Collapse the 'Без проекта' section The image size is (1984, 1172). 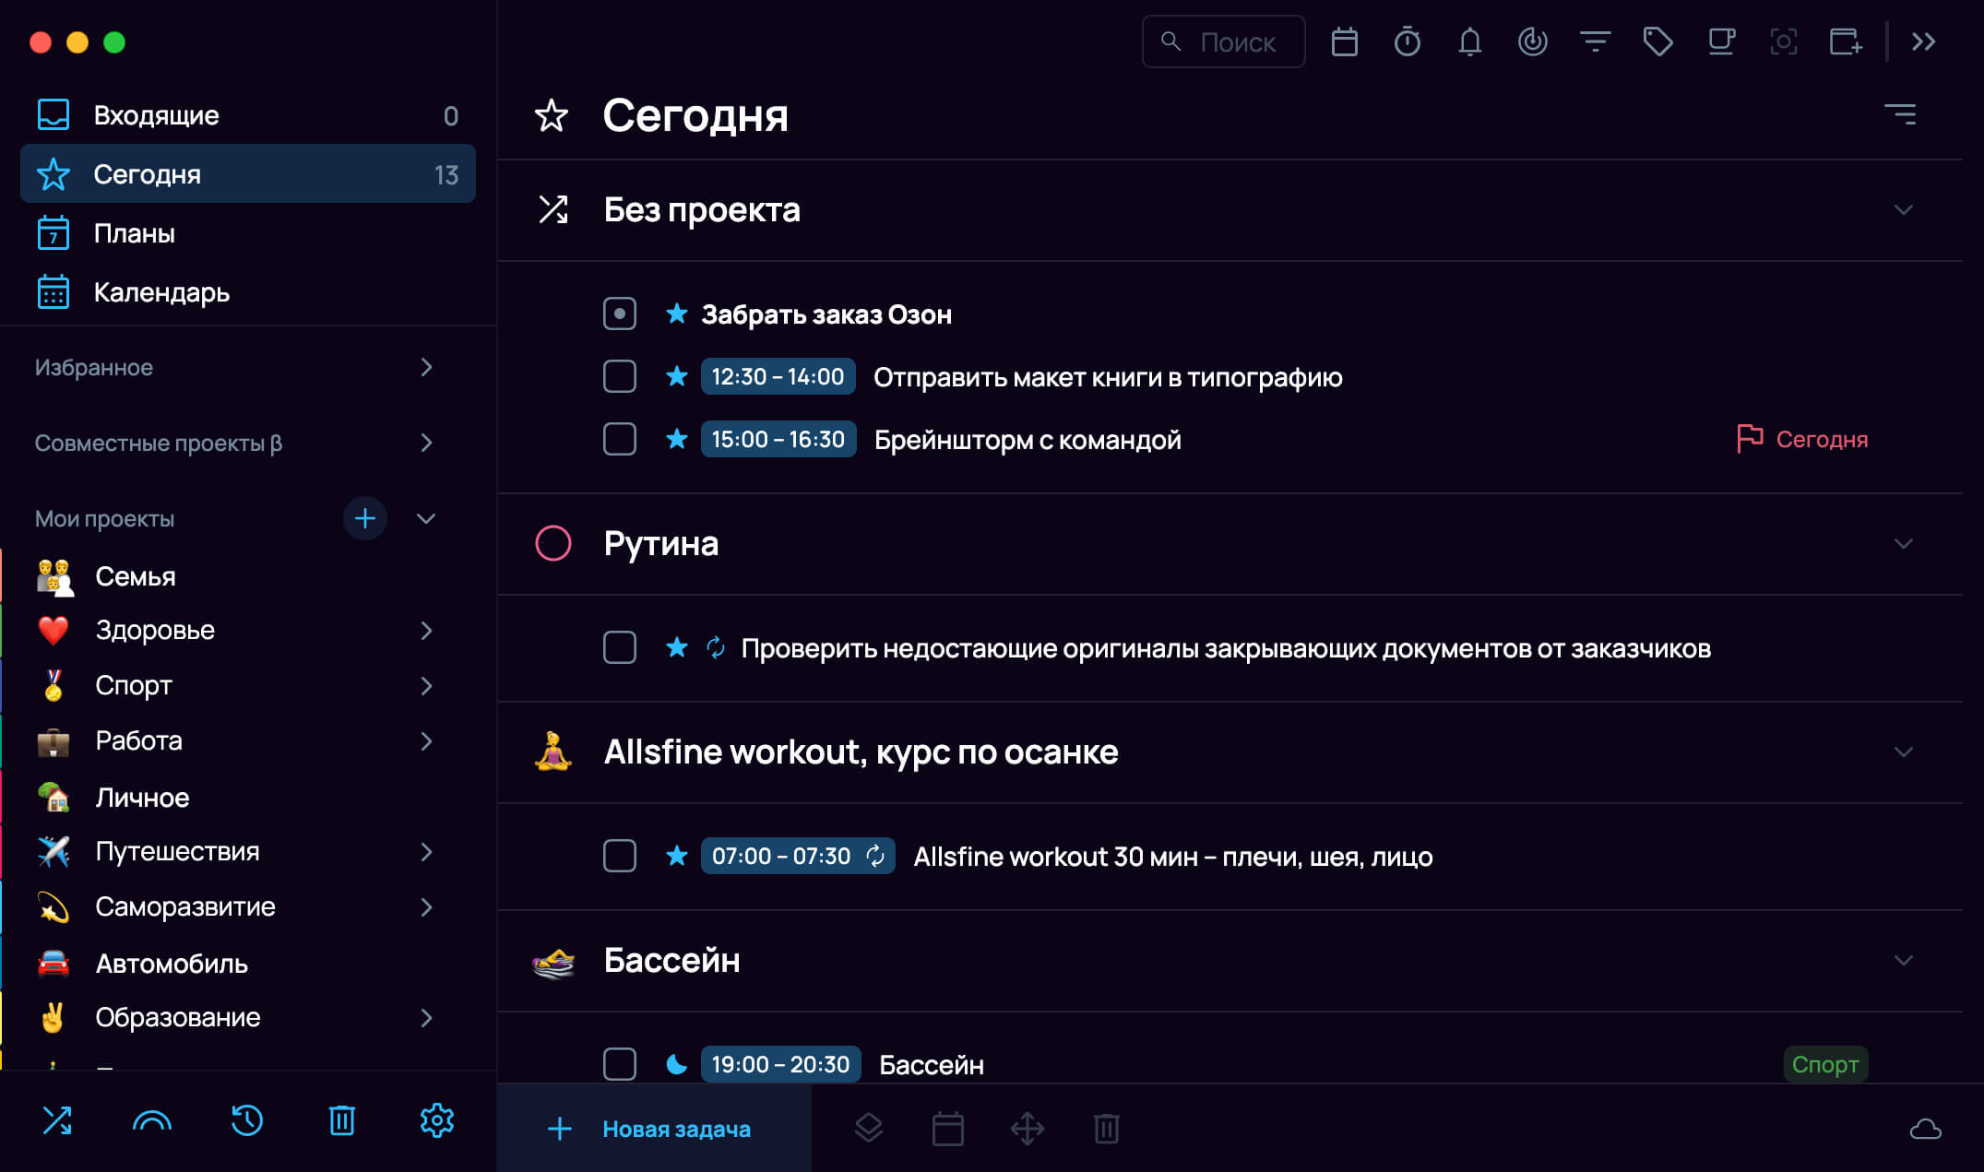(x=1903, y=210)
